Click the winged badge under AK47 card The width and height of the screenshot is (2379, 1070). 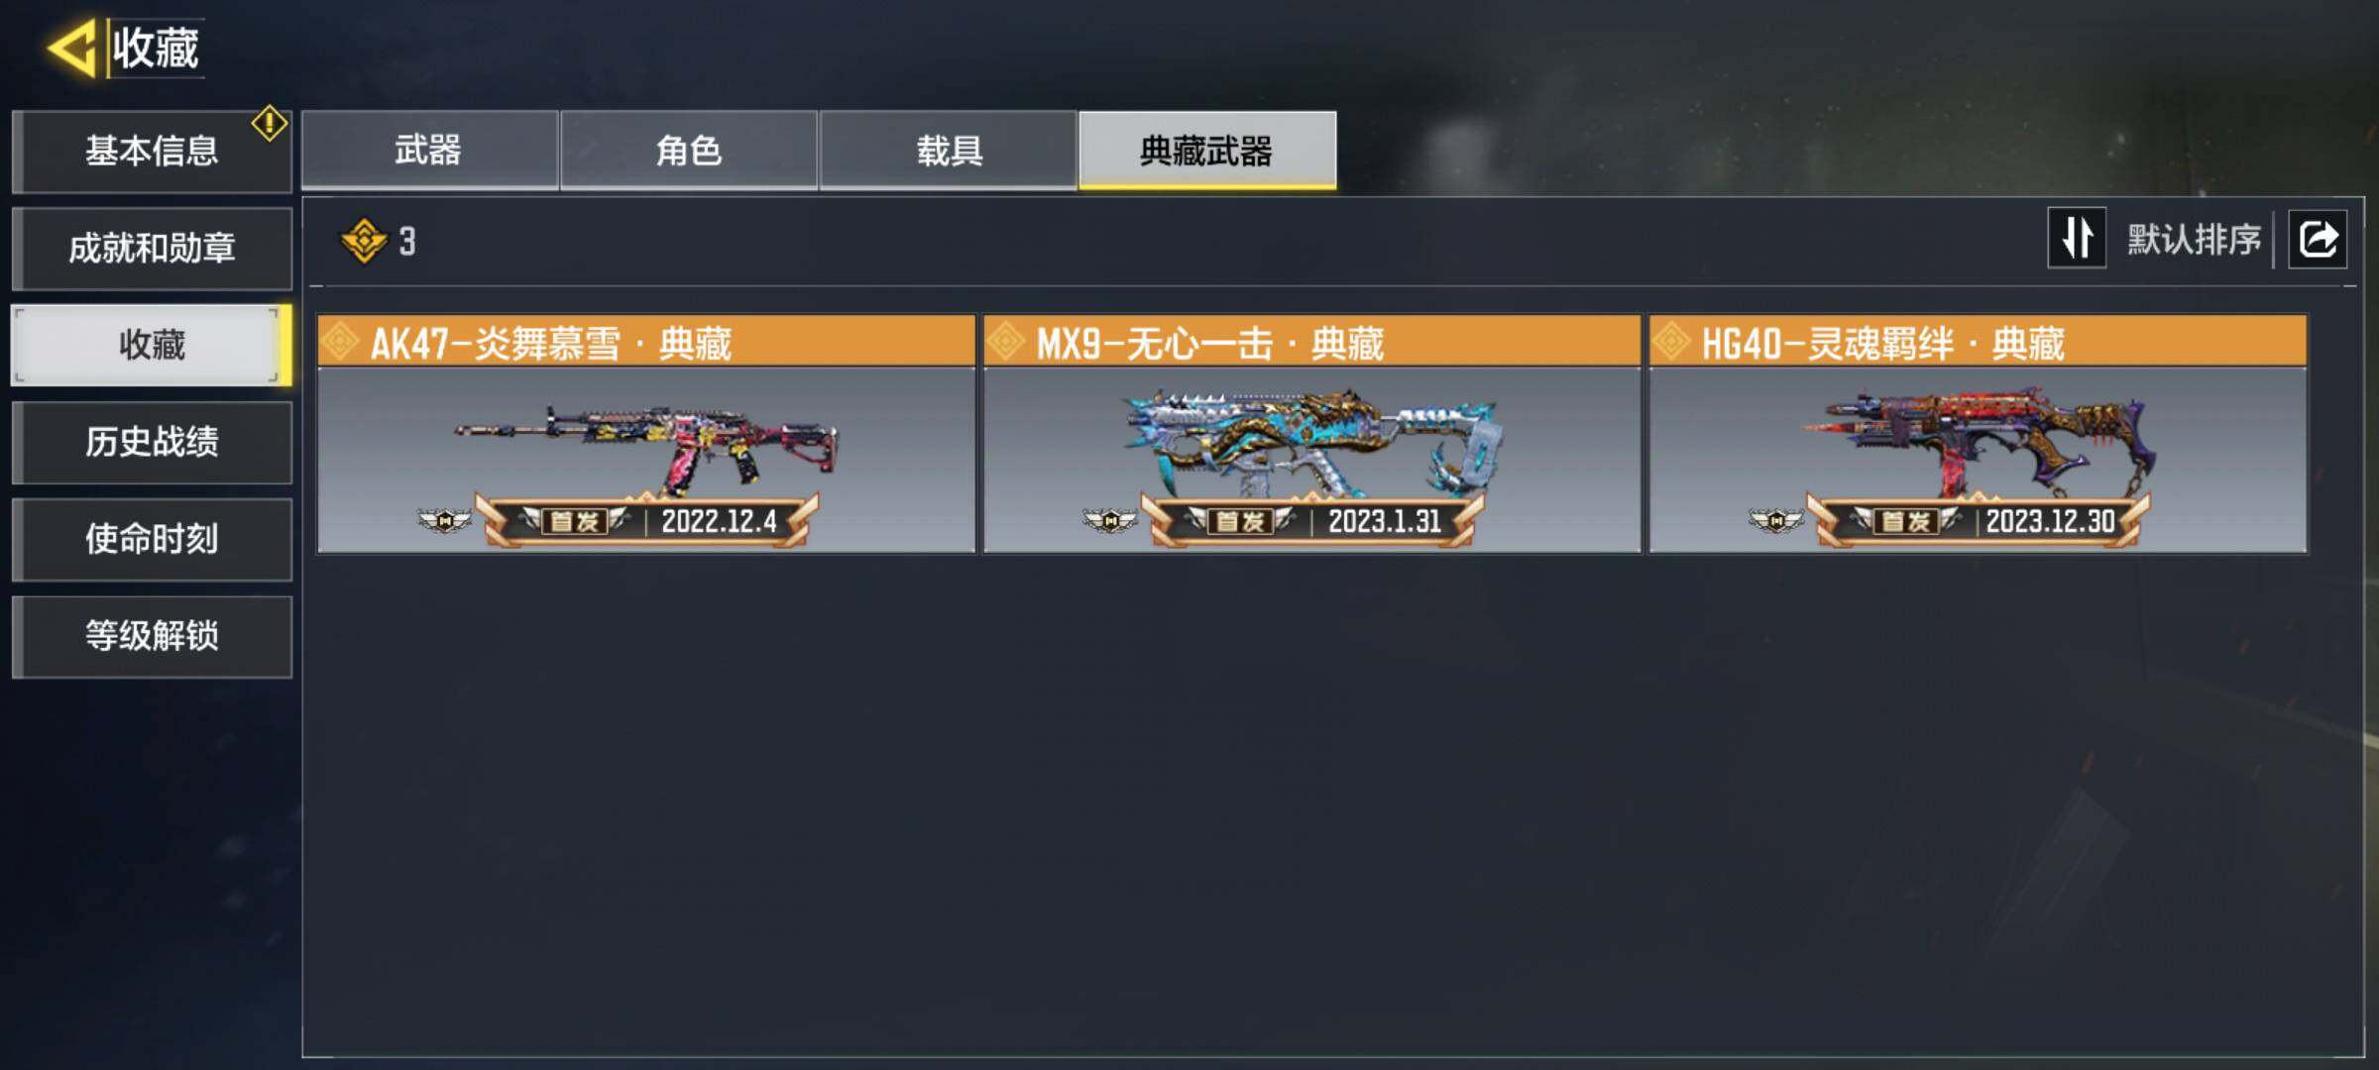[444, 519]
